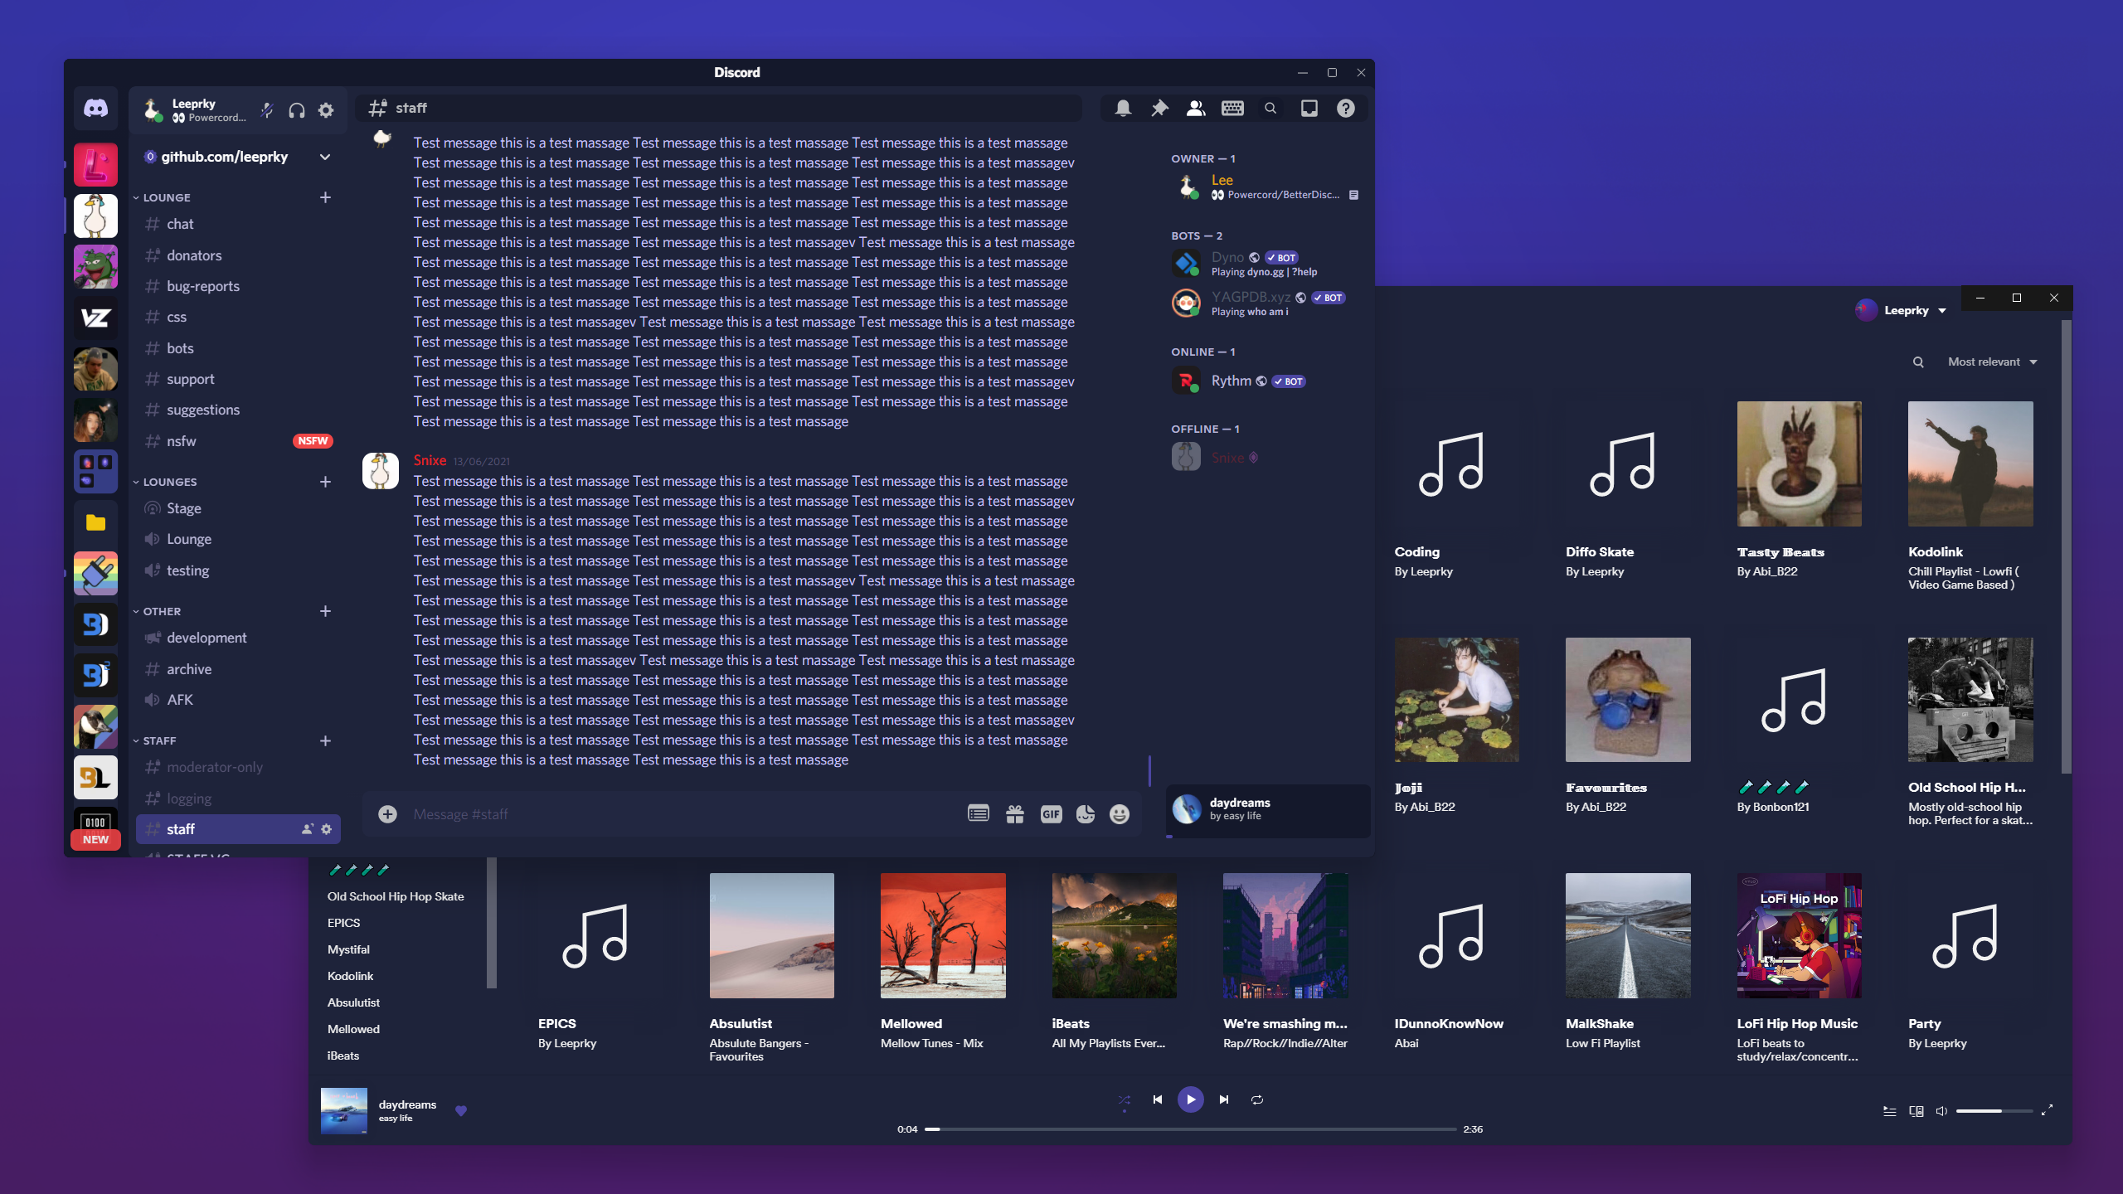Open the moderator-only channel
Screen dimensions: 2123x1194
[x=238, y=767]
